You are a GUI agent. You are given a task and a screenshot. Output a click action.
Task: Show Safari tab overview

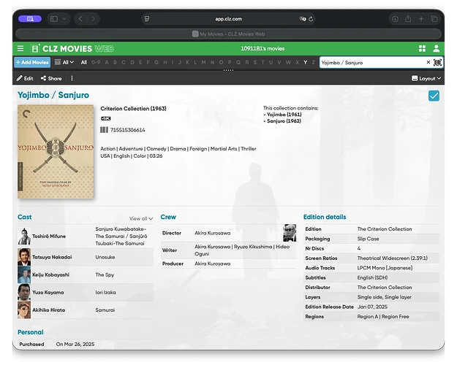tap(434, 19)
